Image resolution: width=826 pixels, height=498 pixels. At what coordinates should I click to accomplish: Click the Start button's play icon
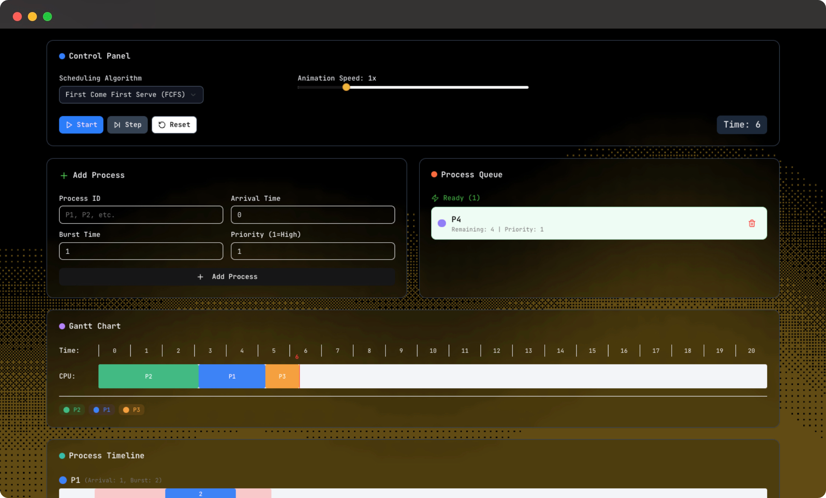pos(69,125)
